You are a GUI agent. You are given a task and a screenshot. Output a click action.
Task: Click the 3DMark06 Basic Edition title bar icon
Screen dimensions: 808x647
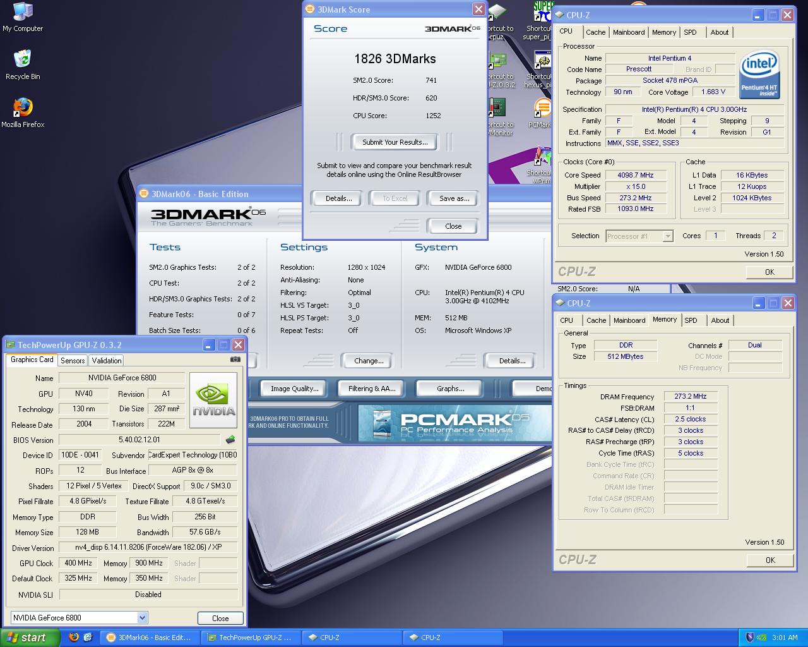[x=144, y=193]
